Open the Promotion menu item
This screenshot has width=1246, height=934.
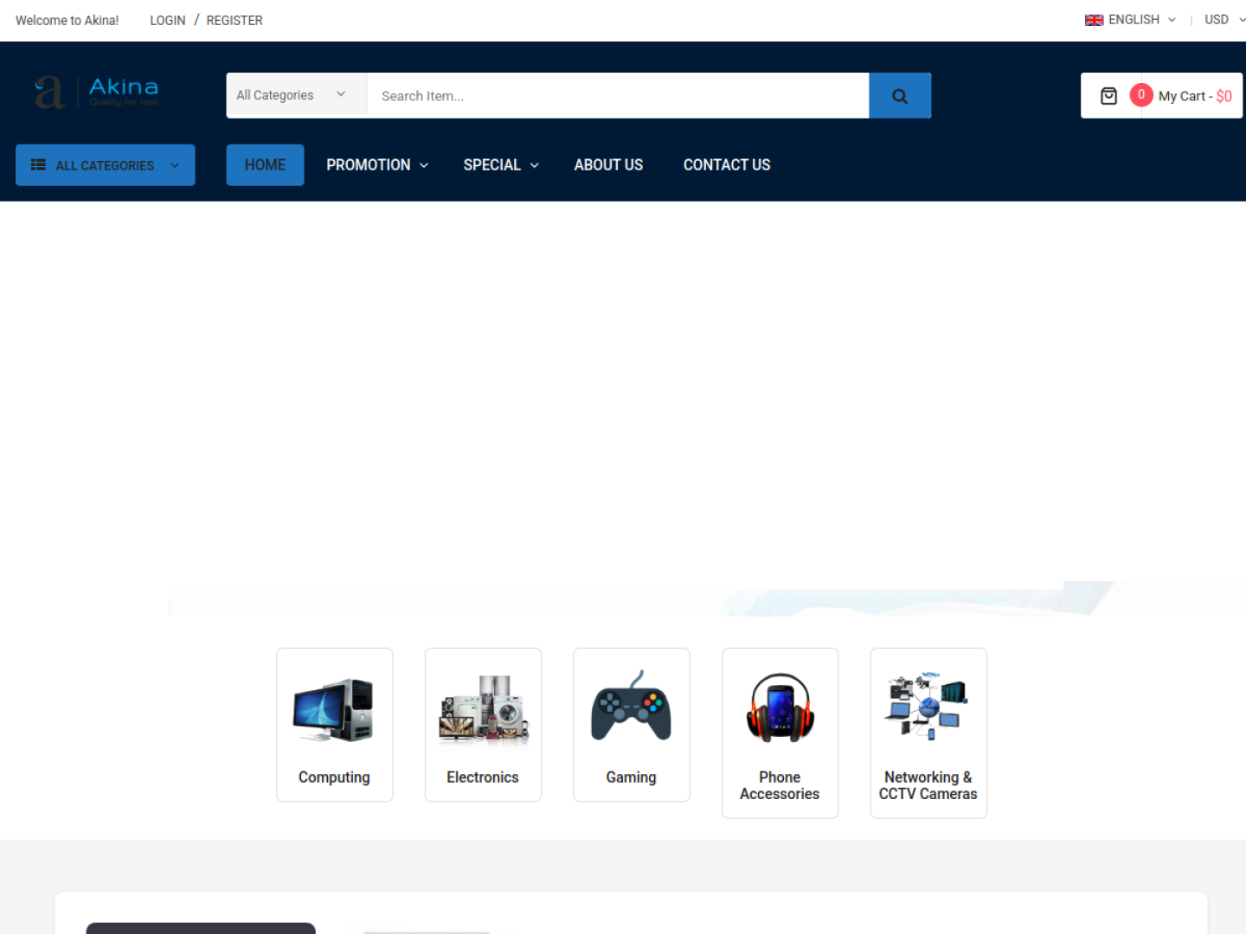click(x=369, y=165)
